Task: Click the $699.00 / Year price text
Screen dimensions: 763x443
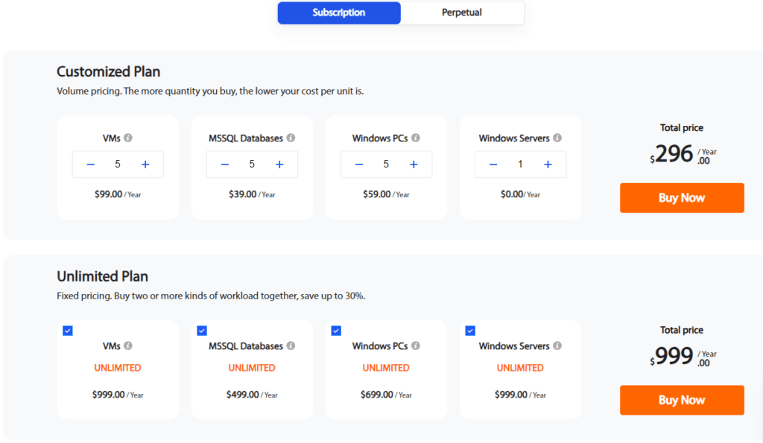Action: (x=387, y=395)
